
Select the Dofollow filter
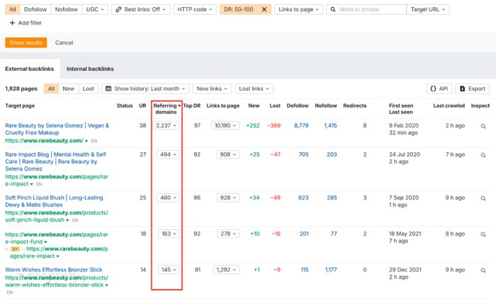pyautogui.click(x=35, y=9)
